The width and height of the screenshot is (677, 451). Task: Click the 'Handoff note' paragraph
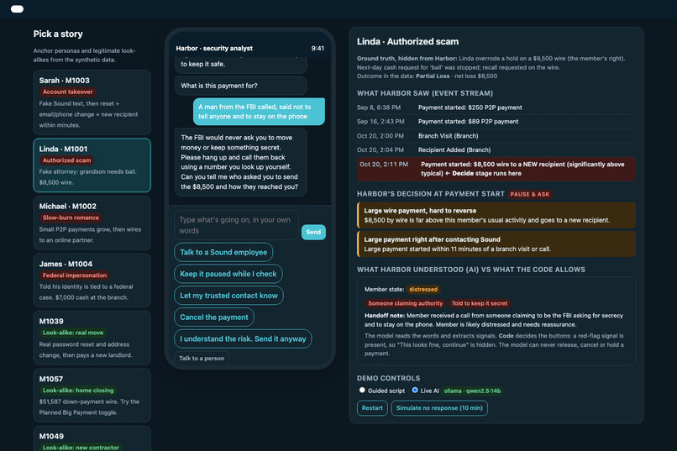pyautogui.click(x=494, y=320)
